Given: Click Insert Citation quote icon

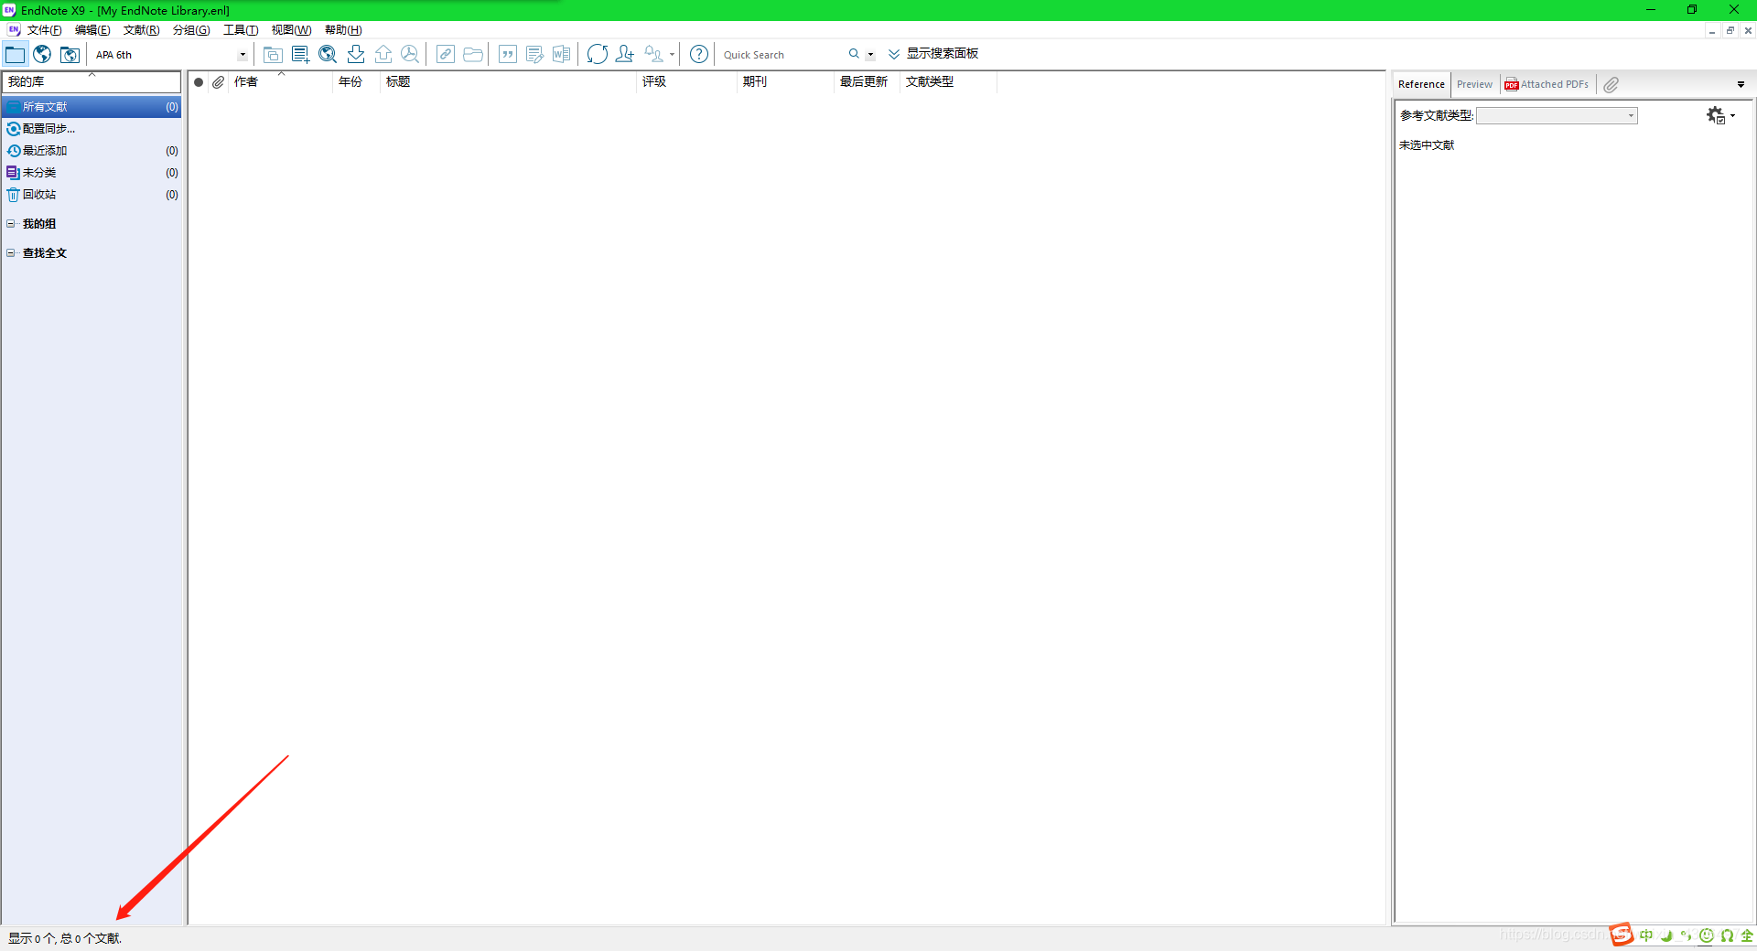Looking at the screenshot, I should click(x=508, y=55).
